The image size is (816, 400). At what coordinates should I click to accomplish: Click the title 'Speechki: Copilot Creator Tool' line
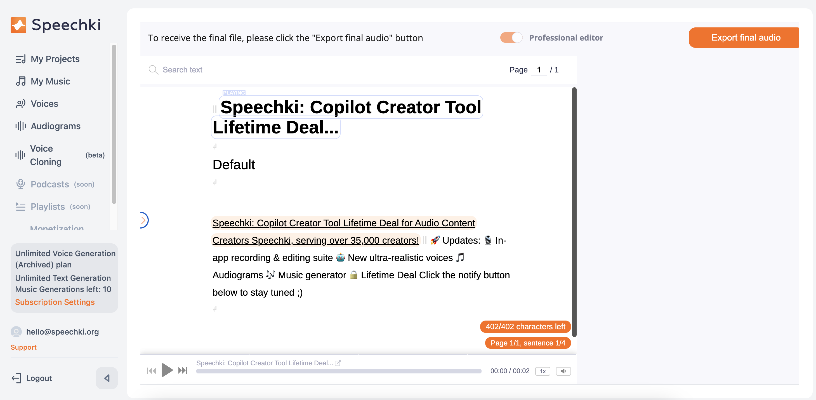click(x=351, y=107)
